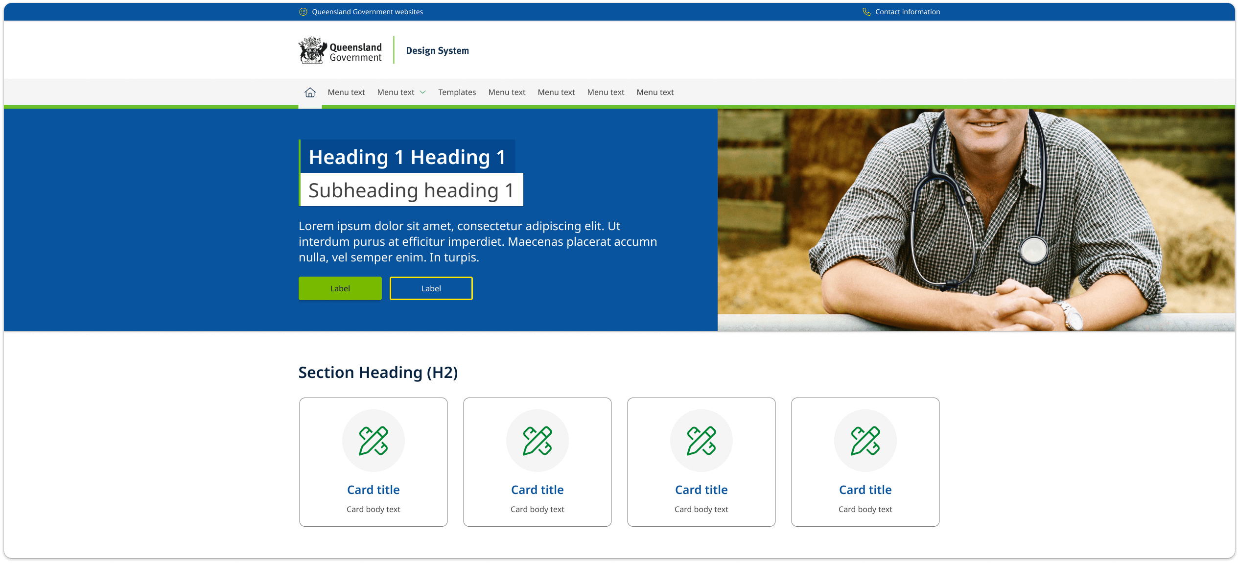Click the Queensland Government crest logo

340,50
